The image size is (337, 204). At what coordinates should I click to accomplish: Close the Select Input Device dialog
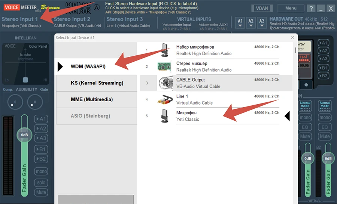tap(292, 38)
